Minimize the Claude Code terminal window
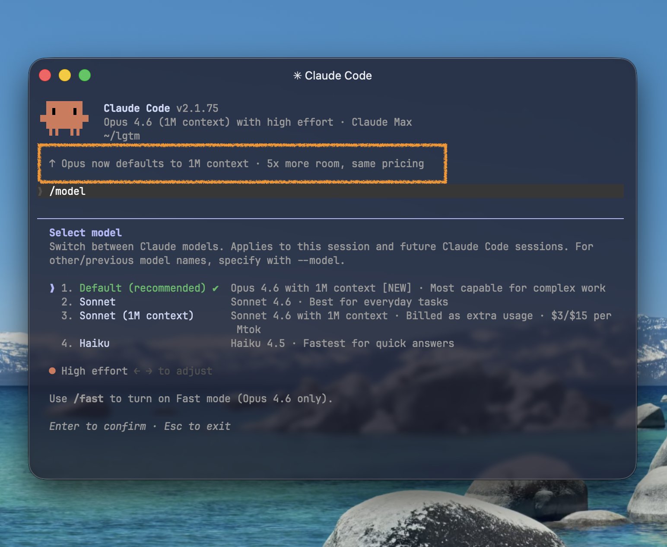 [x=65, y=75]
